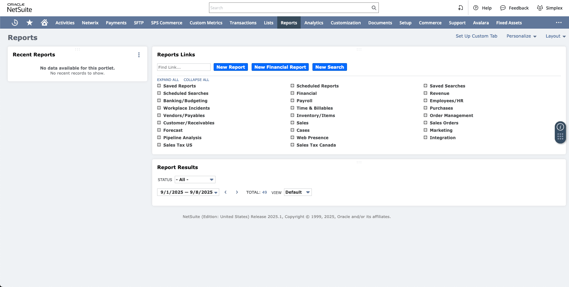The height and width of the screenshot is (287, 569).
Task: Click the New Financial Report button
Action: click(x=280, y=67)
